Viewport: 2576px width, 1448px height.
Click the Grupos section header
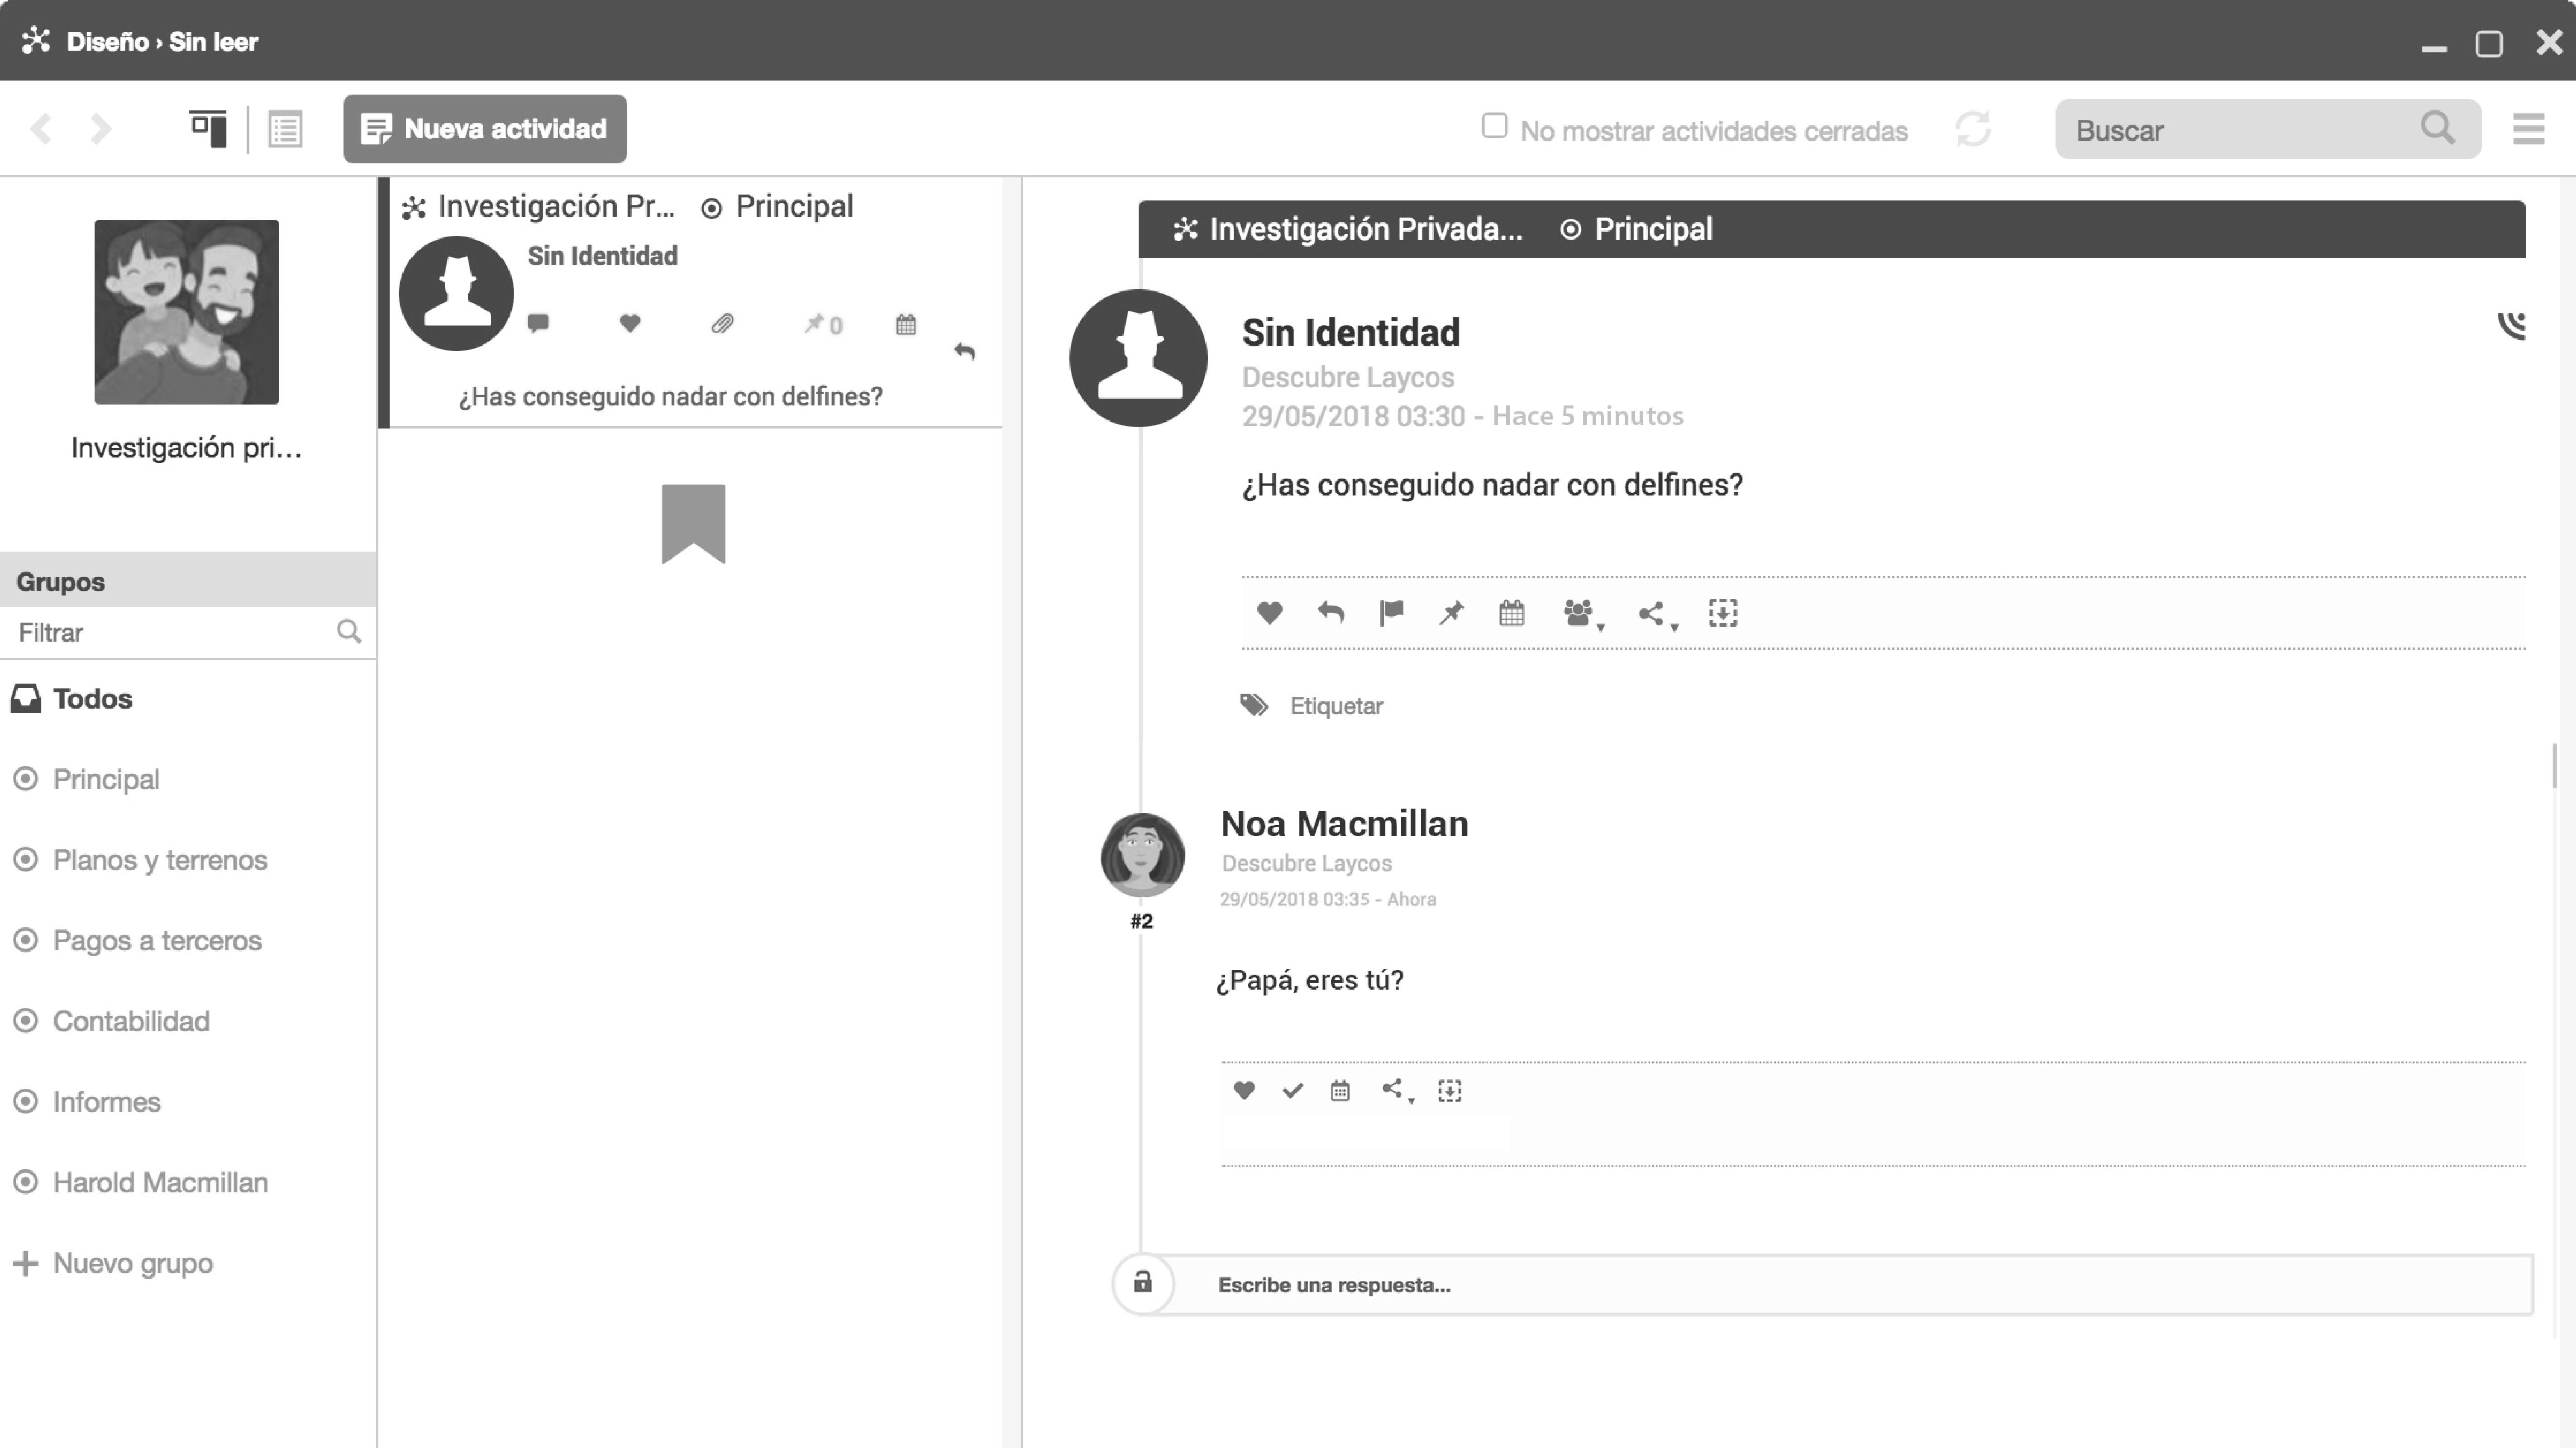coord(188,581)
